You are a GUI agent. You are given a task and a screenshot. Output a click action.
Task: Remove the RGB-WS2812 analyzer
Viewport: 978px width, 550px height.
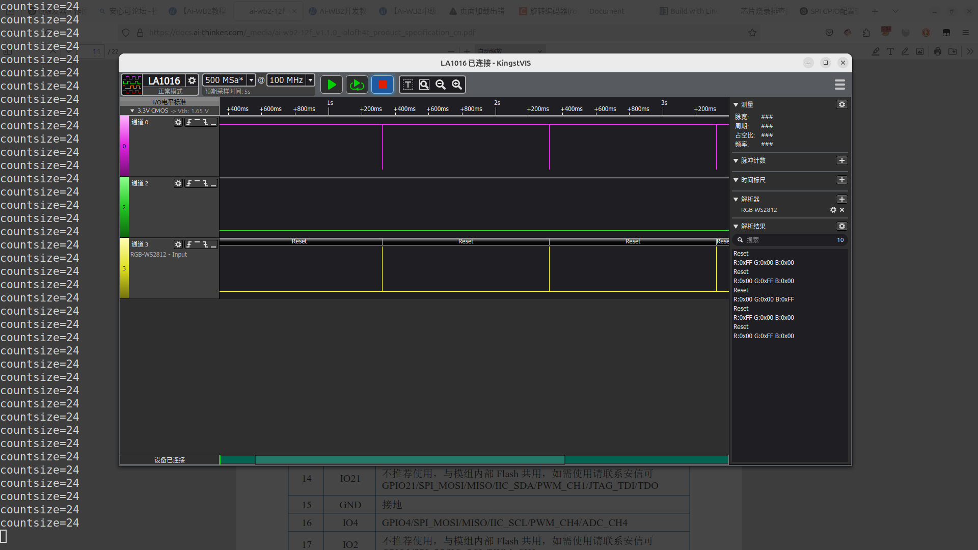click(842, 210)
